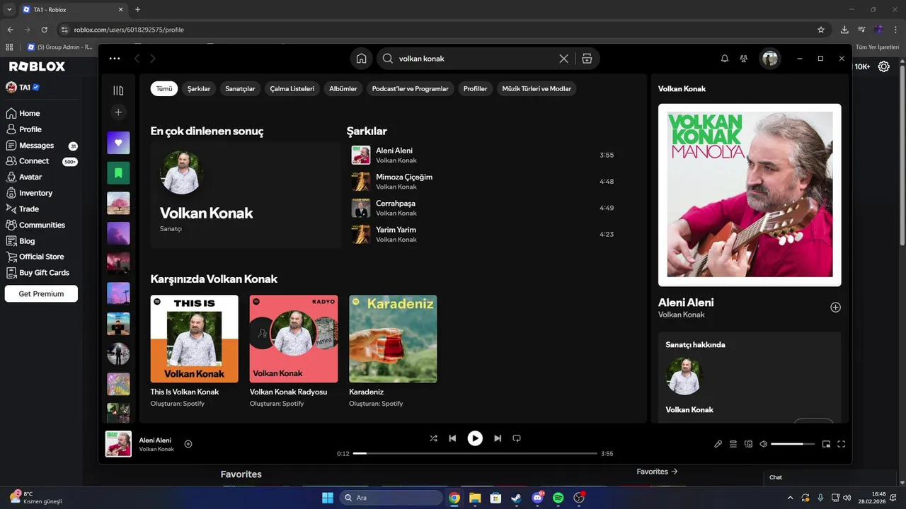Open connect to a device icon

(748, 444)
